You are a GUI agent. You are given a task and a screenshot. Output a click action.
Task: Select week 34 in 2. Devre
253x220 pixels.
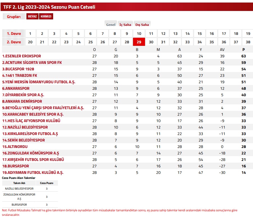click(x=200, y=42)
